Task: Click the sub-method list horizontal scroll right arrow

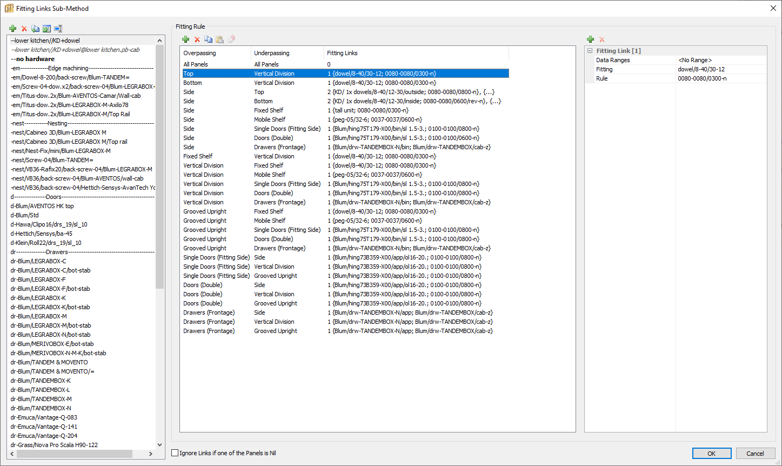Action: pyautogui.click(x=152, y=454)
